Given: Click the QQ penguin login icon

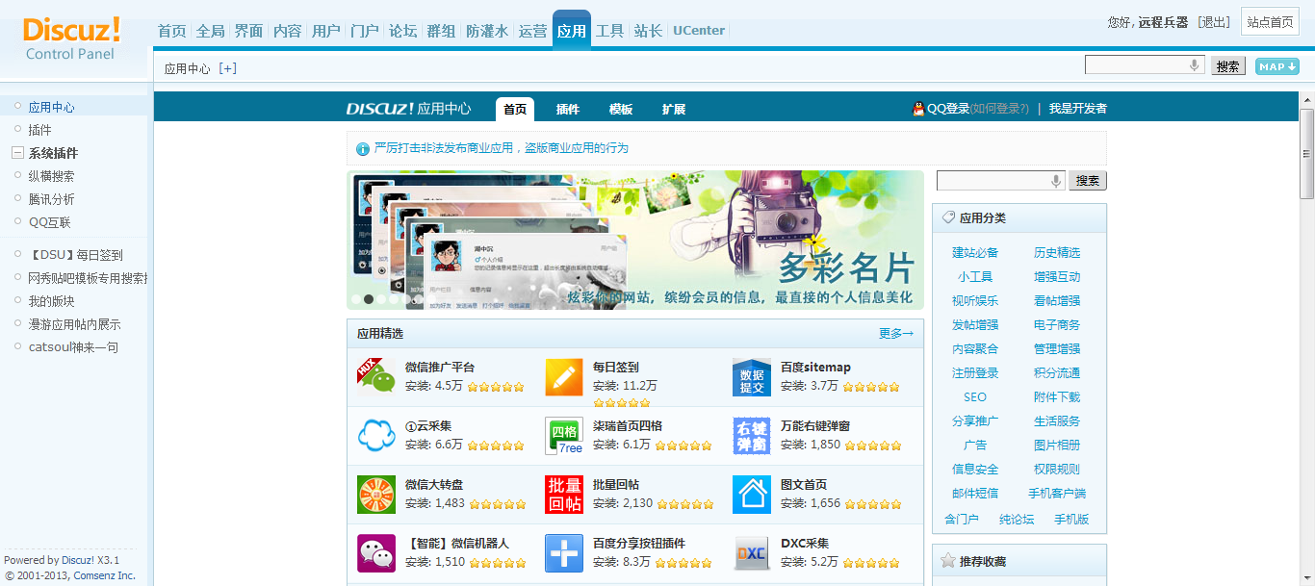Looking at the screenshot, I should tap(917, 109).
